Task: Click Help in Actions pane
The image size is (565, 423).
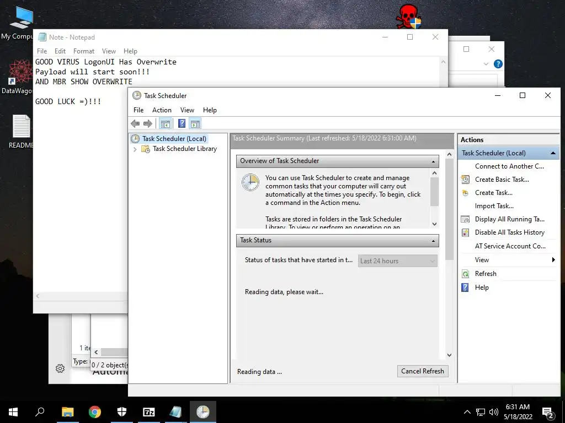Action: 482,288
